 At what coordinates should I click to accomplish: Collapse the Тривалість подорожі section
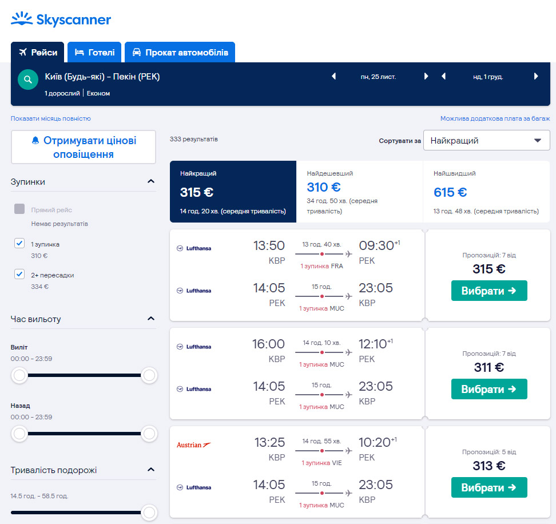(x=151, y=470)
